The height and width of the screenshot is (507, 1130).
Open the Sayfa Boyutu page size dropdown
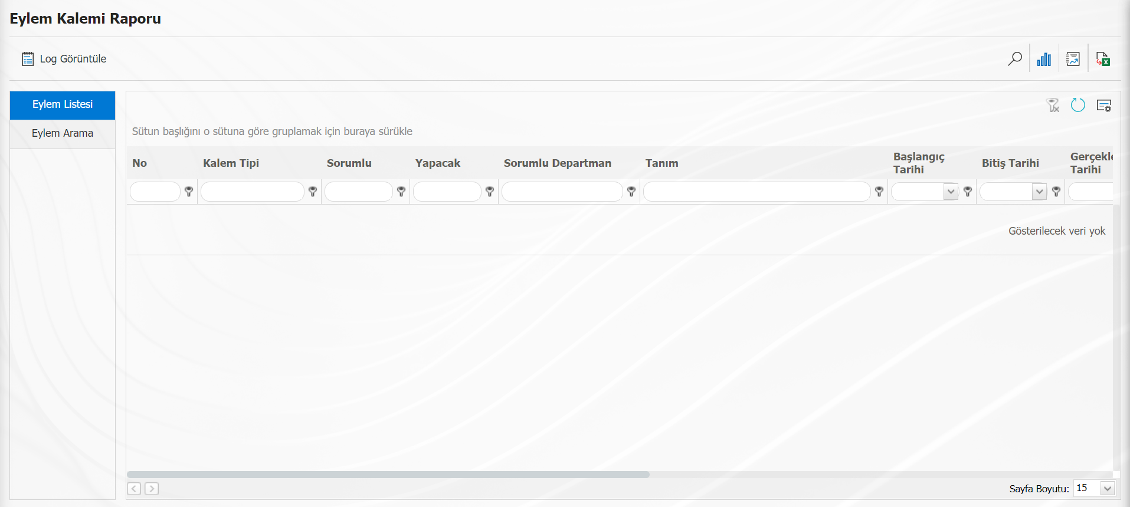tap(1108, 488)
